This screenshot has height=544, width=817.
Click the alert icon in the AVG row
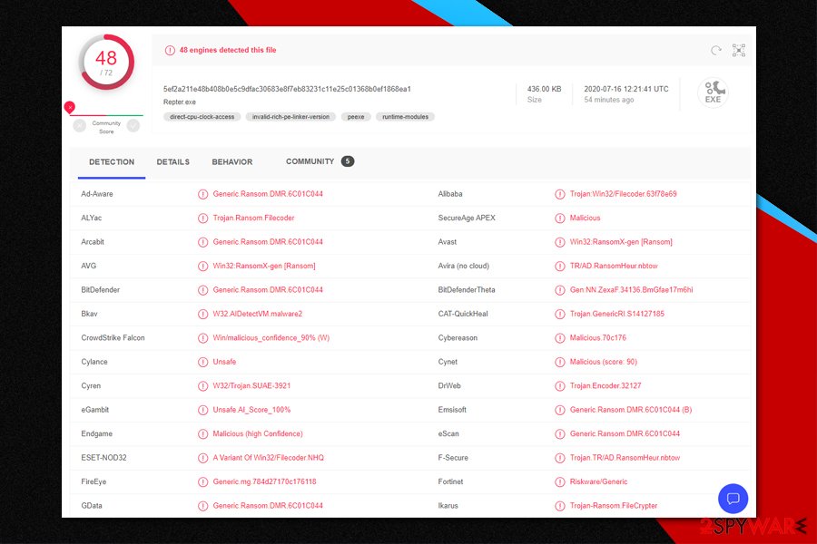click(202, 266)
